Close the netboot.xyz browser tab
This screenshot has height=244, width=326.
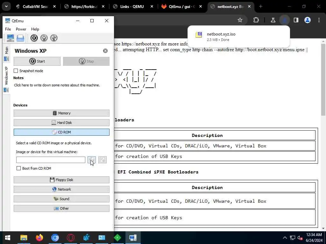(249, 7)
